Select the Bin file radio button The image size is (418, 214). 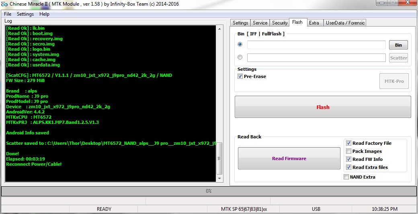pyautogui.click(x=240, y=44)
